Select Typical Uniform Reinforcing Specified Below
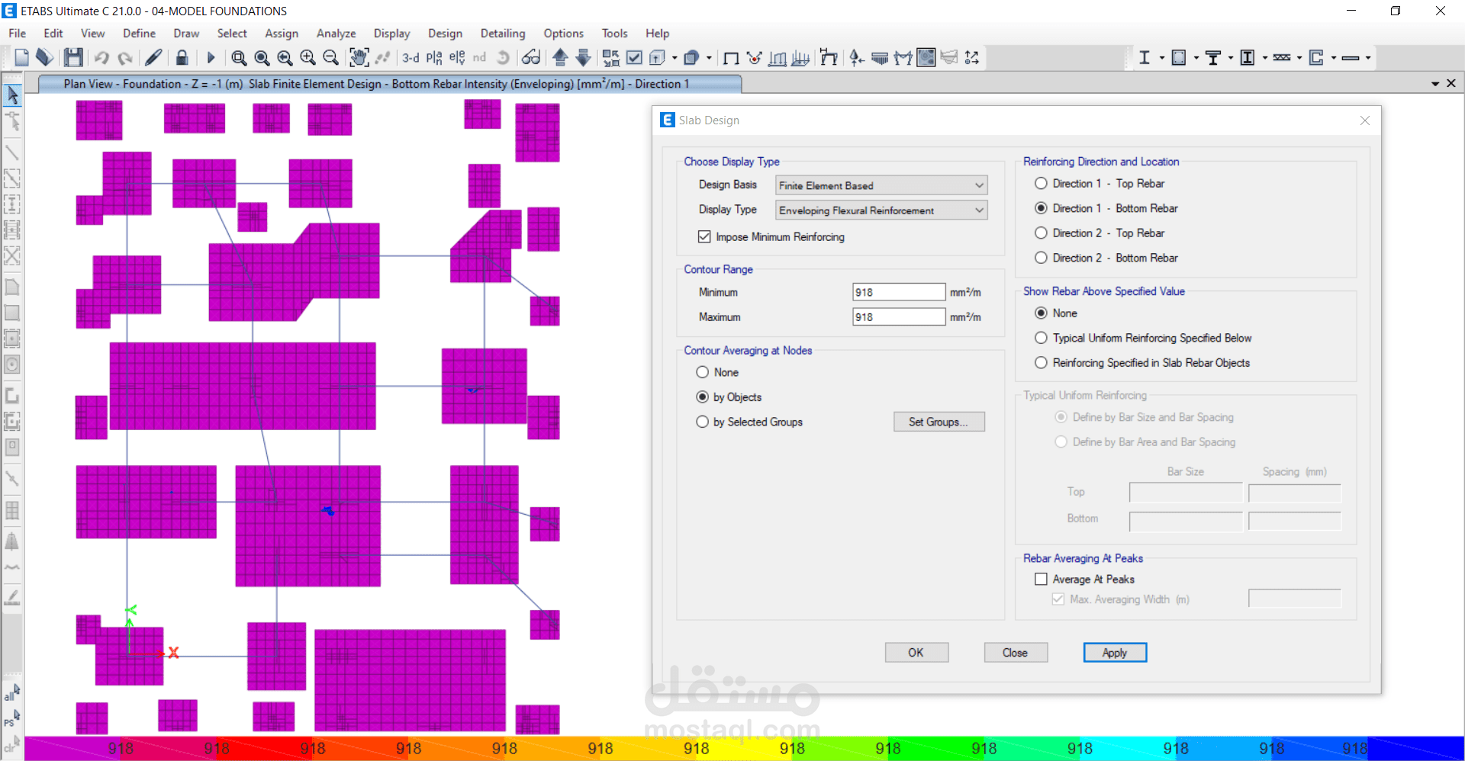Viewport: 1465px width, 761px height. point(1143,338)
